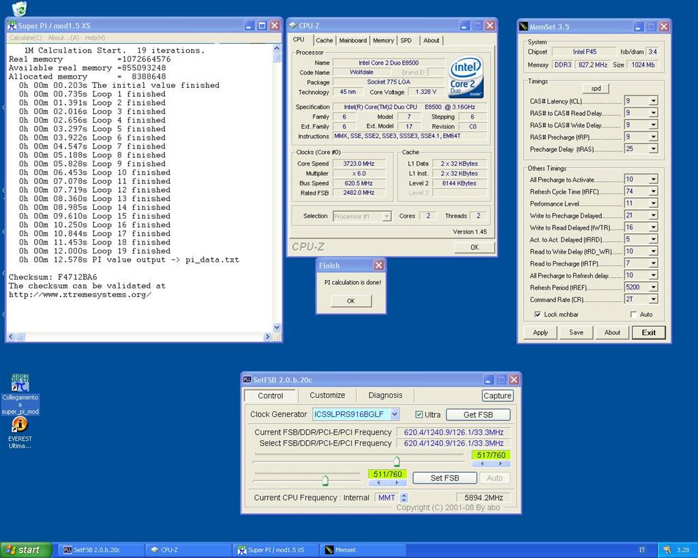698x558 pixels.
Task: Click the Super PI title bar icon
Action: click(12, 26)
